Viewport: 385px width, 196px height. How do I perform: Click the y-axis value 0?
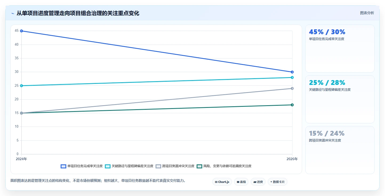pyautogui.click(x=18, y=154)
